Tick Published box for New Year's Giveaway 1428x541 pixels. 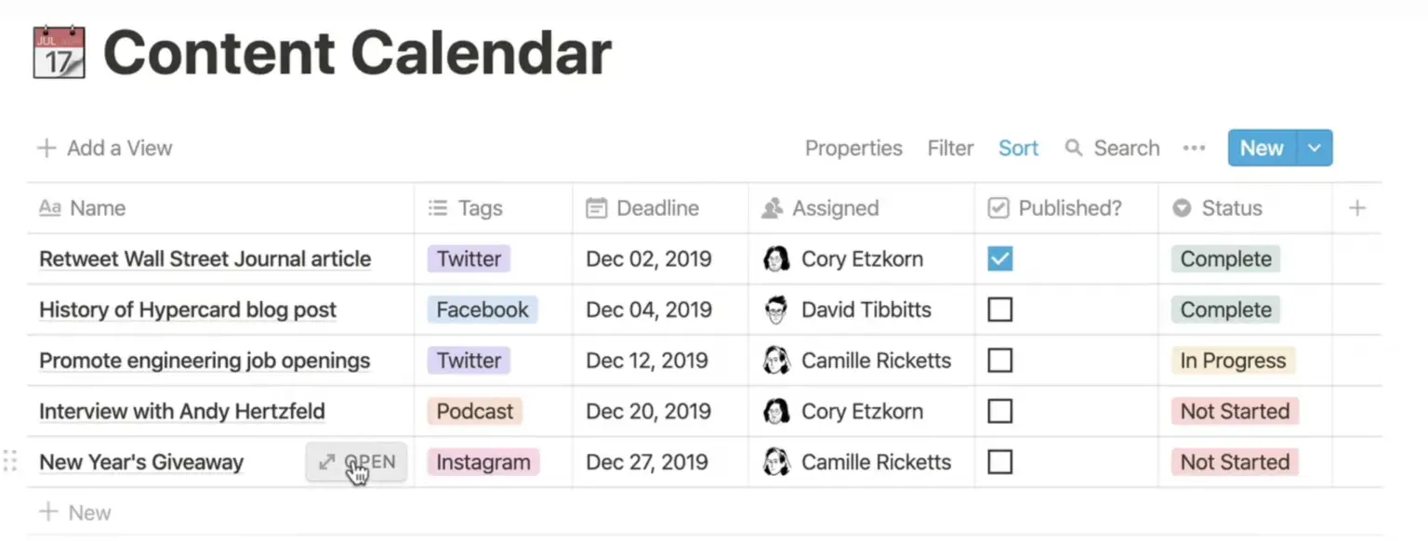click(999, 462)
